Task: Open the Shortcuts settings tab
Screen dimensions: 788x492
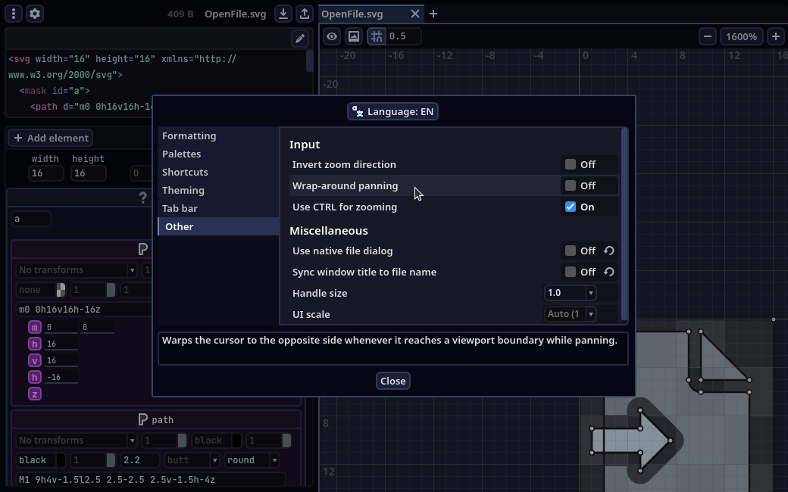Action: pos(218,173)
